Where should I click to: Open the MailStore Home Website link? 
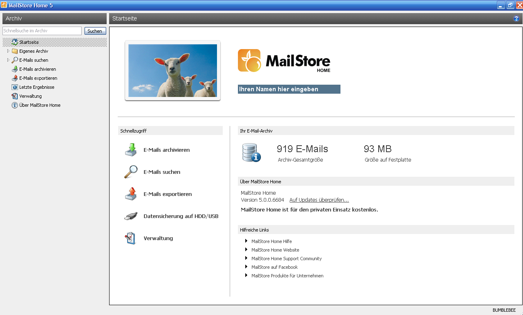275,250
